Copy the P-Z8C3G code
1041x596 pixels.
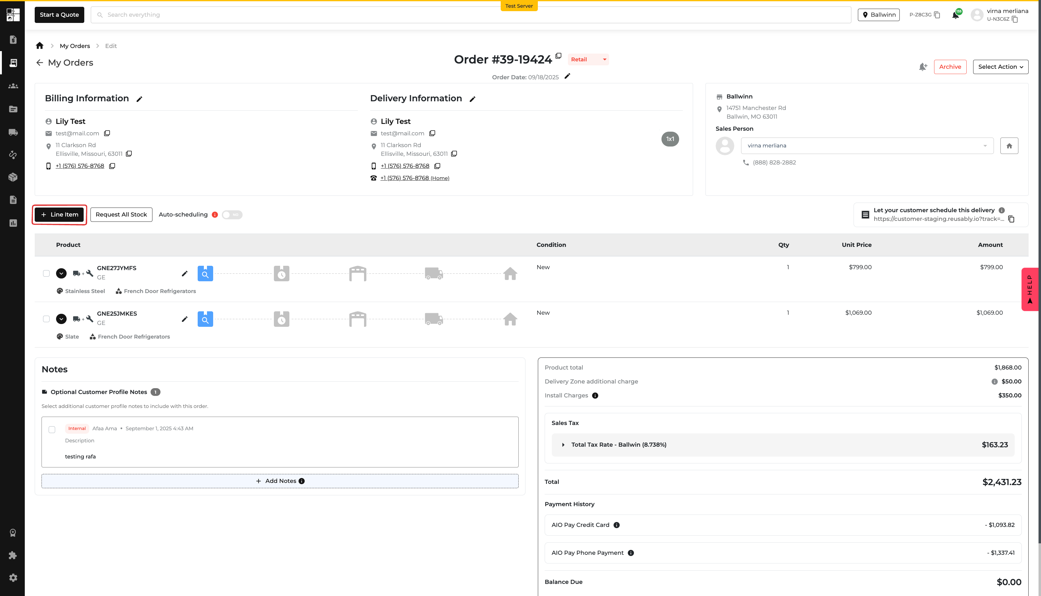click(x=937, y=15)
